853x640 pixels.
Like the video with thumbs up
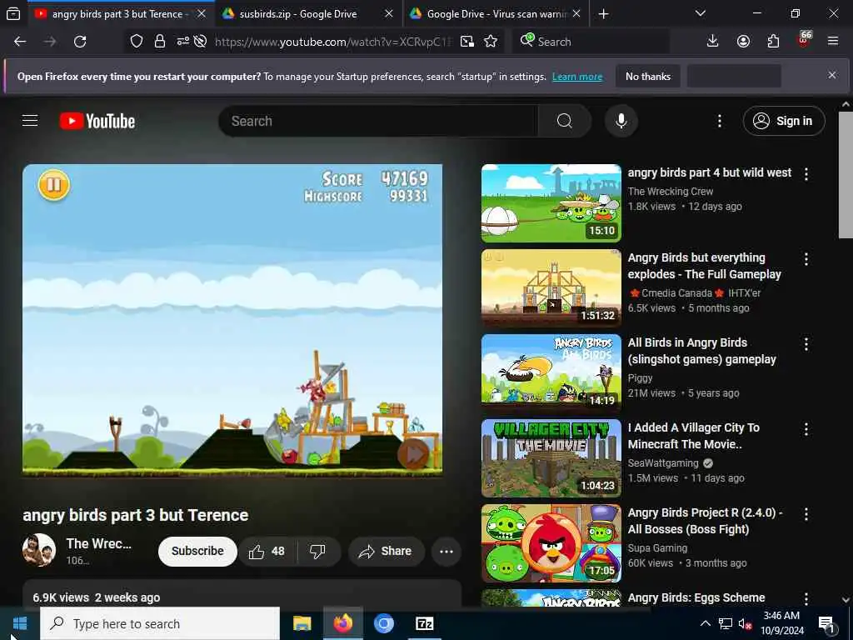[267, 552]
